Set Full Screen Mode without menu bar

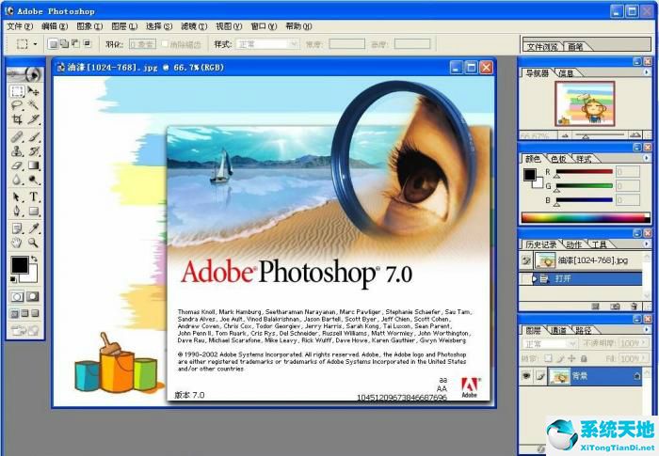coord(35,314)
